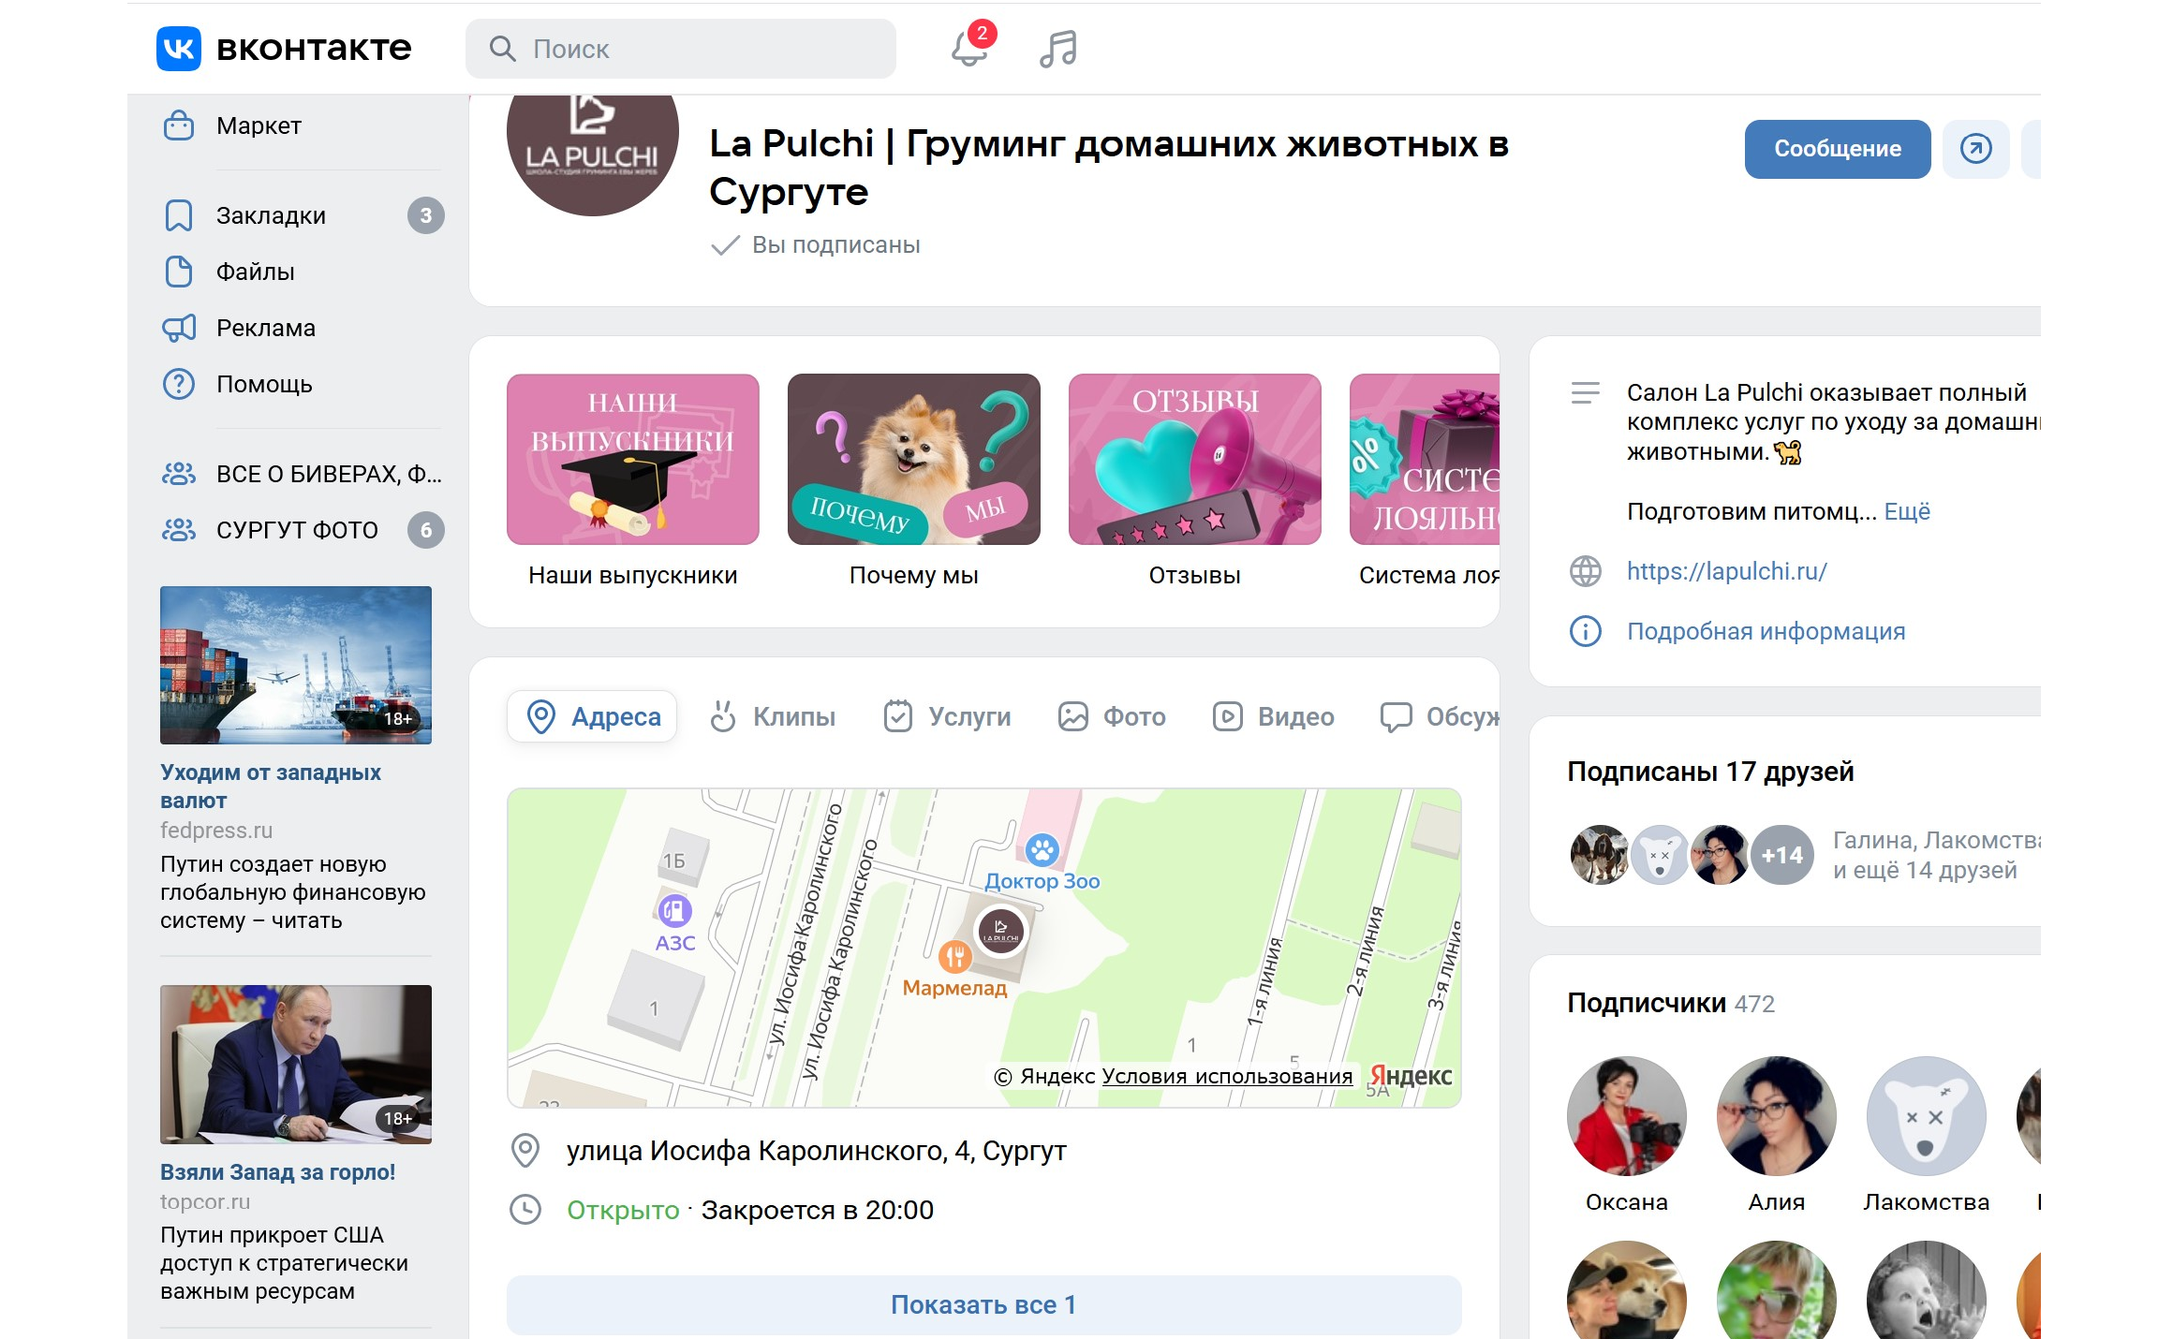
Task: Show all addresses via «Показать все 1»
Action: pyautogui.click(x=983, y=1303)
